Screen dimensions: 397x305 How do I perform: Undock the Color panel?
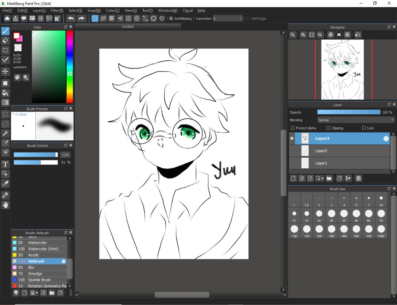tap(66, 27)
